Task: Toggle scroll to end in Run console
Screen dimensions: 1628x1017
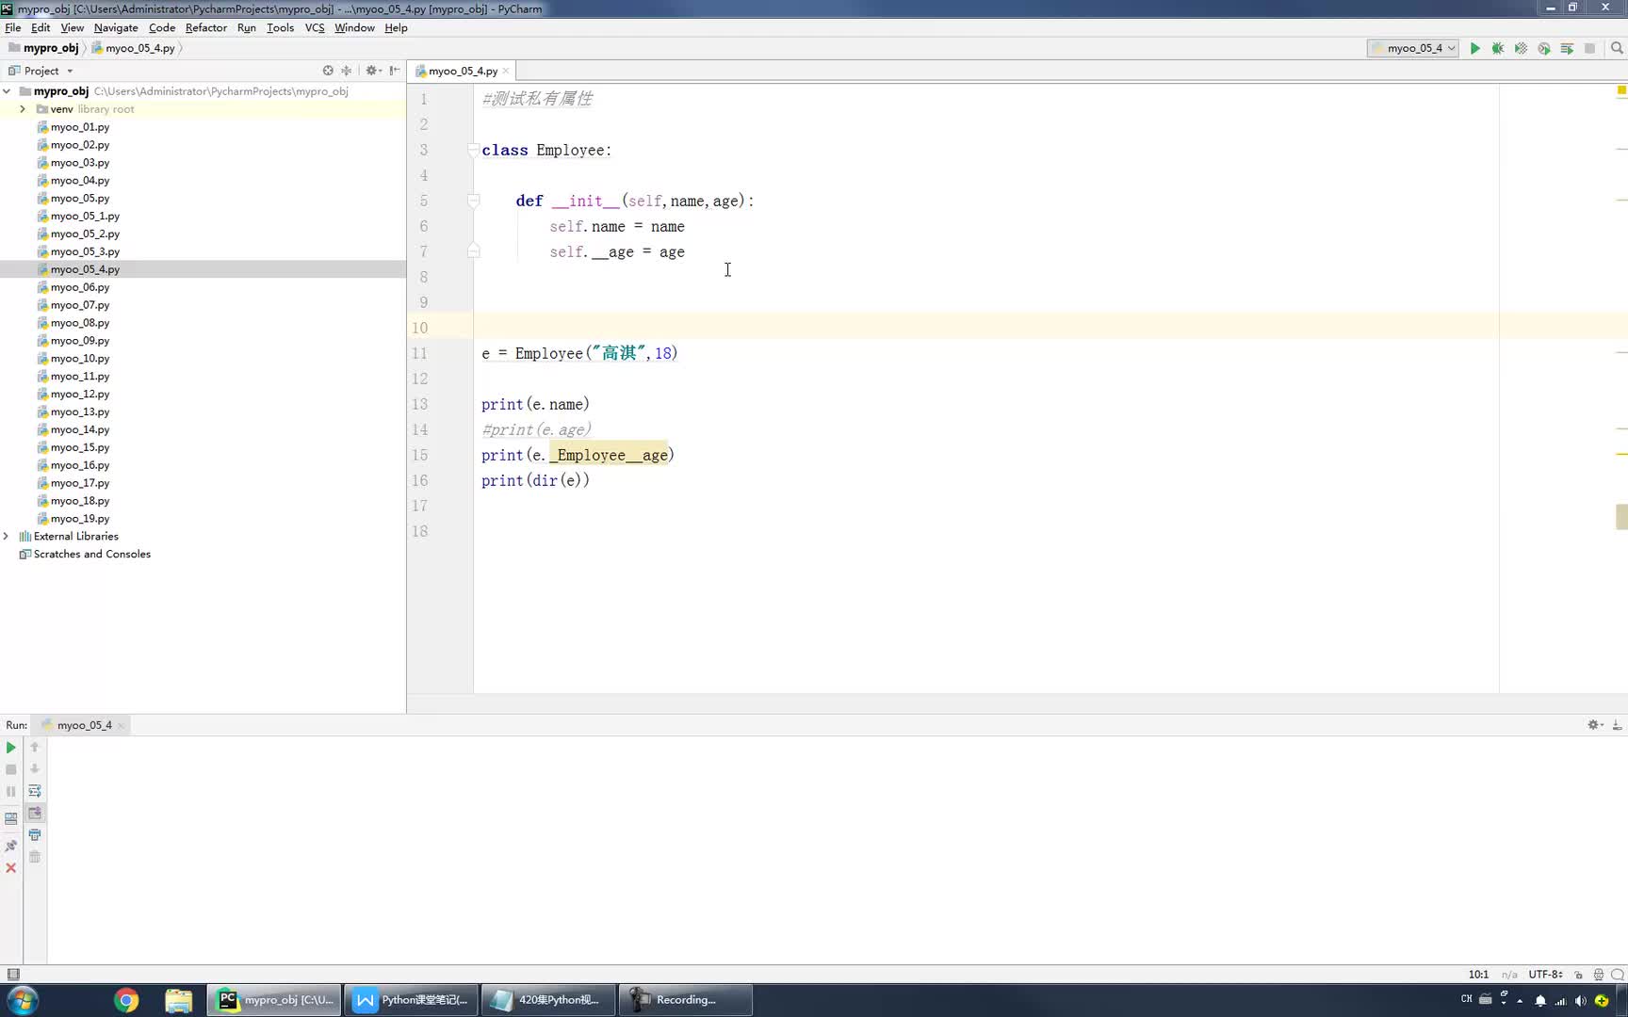Action: click(x=35, y=813)
